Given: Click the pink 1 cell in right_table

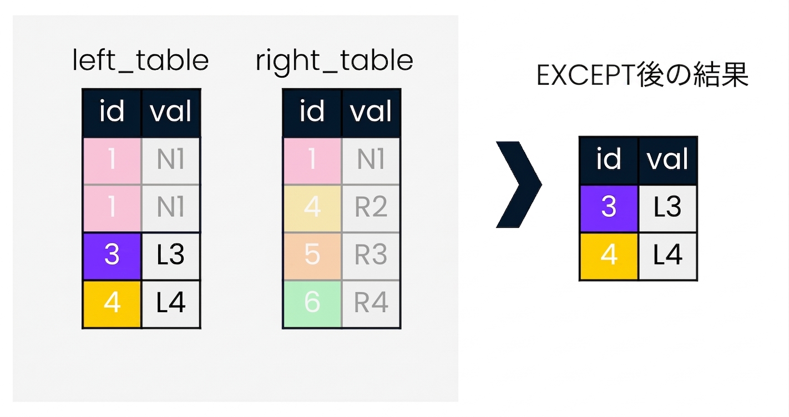Looking at the screenshot, I should (x=312, y=161).
